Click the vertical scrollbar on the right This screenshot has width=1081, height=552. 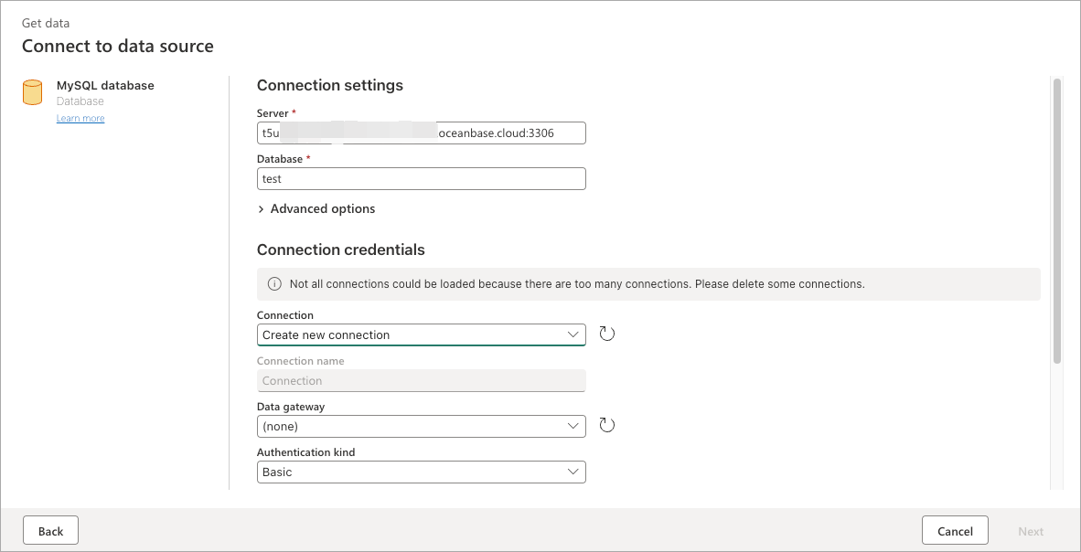click(x=1057, y=219)
